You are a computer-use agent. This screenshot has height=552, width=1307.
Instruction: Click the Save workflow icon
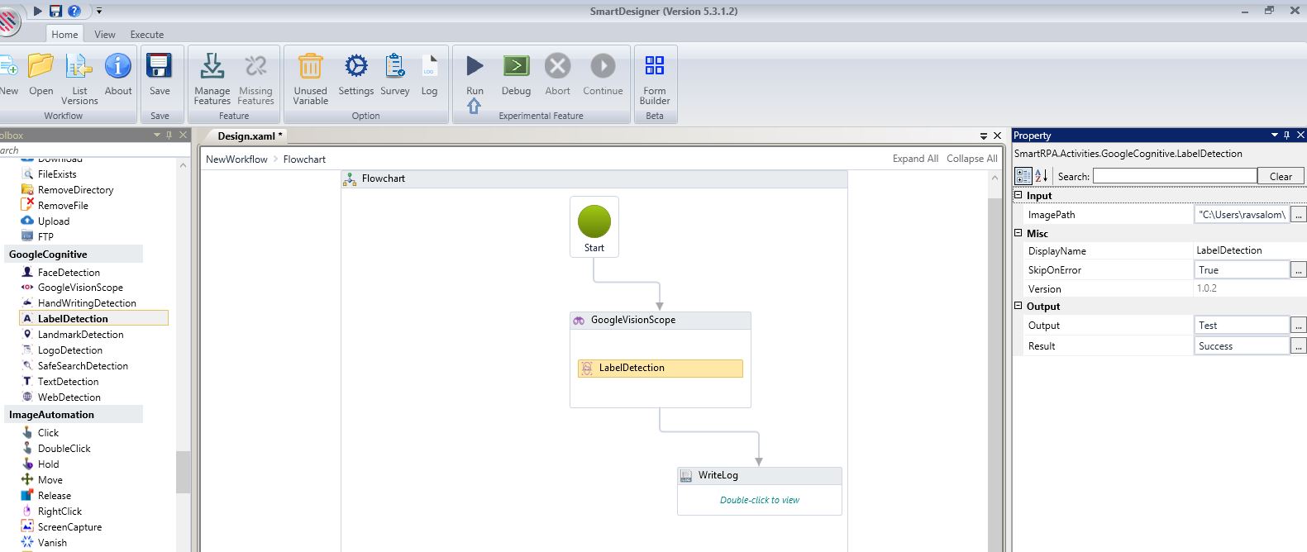point(159,68)
